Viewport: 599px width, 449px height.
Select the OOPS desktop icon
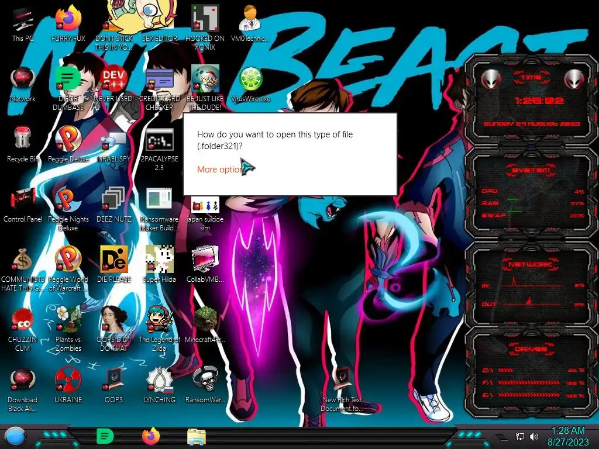[x=113, y=386]
